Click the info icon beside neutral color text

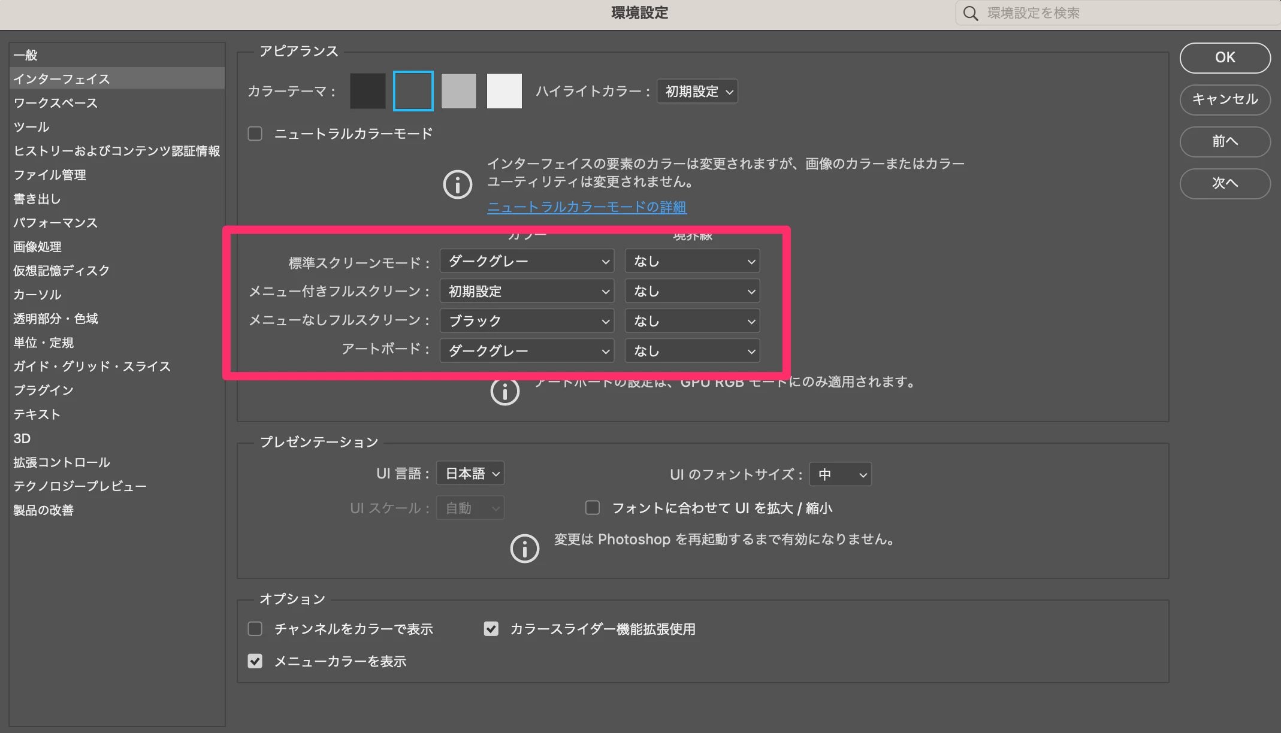(x=457, y=184)
